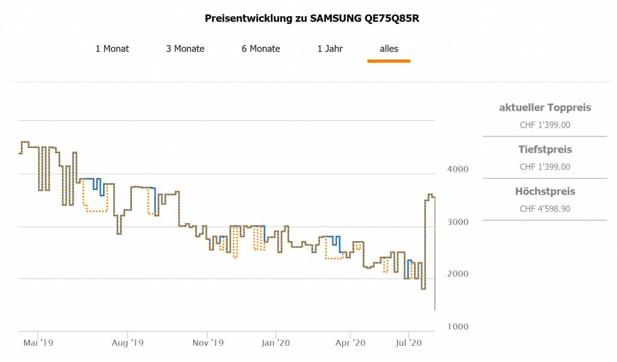Image resolution: width=617 pixels, height=362 pixels.
Task: Open the 1 Jahr tab
Action: (x=330, y=49)
